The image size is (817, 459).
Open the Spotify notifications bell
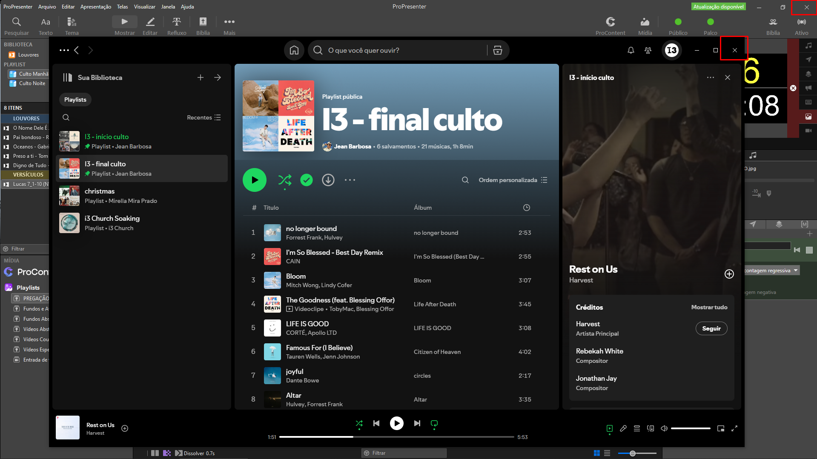click(x=631, y=50)
